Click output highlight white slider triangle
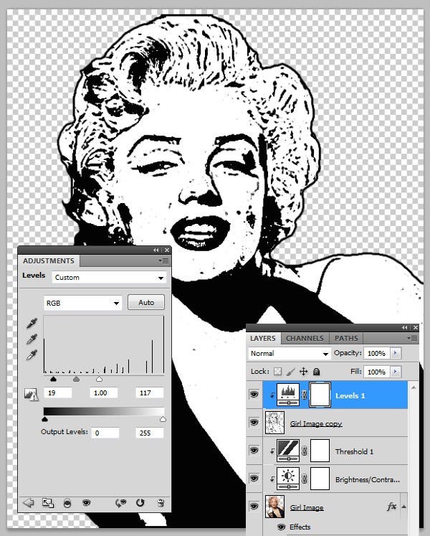 163,419
